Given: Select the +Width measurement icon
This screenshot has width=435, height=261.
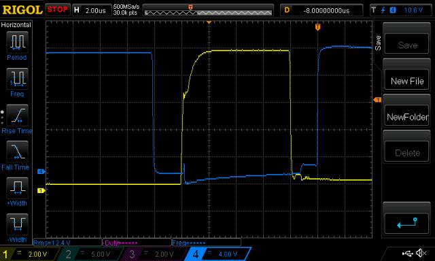Looking at the screenshot, I should coord(17,188).
